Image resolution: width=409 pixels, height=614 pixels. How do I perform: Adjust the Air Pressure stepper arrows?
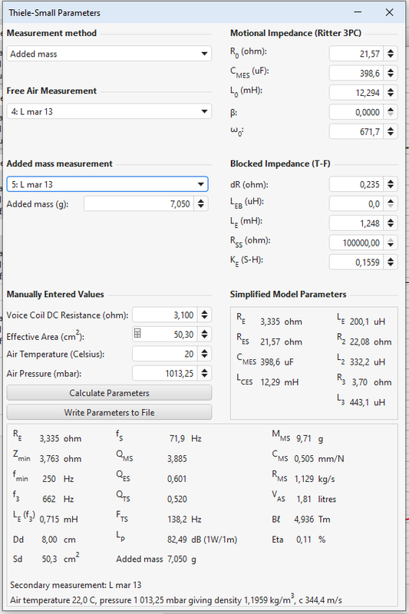204,374
